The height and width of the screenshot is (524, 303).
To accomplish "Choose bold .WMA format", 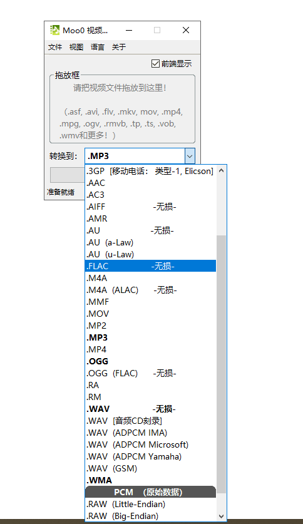I will (x=151, y=480).
